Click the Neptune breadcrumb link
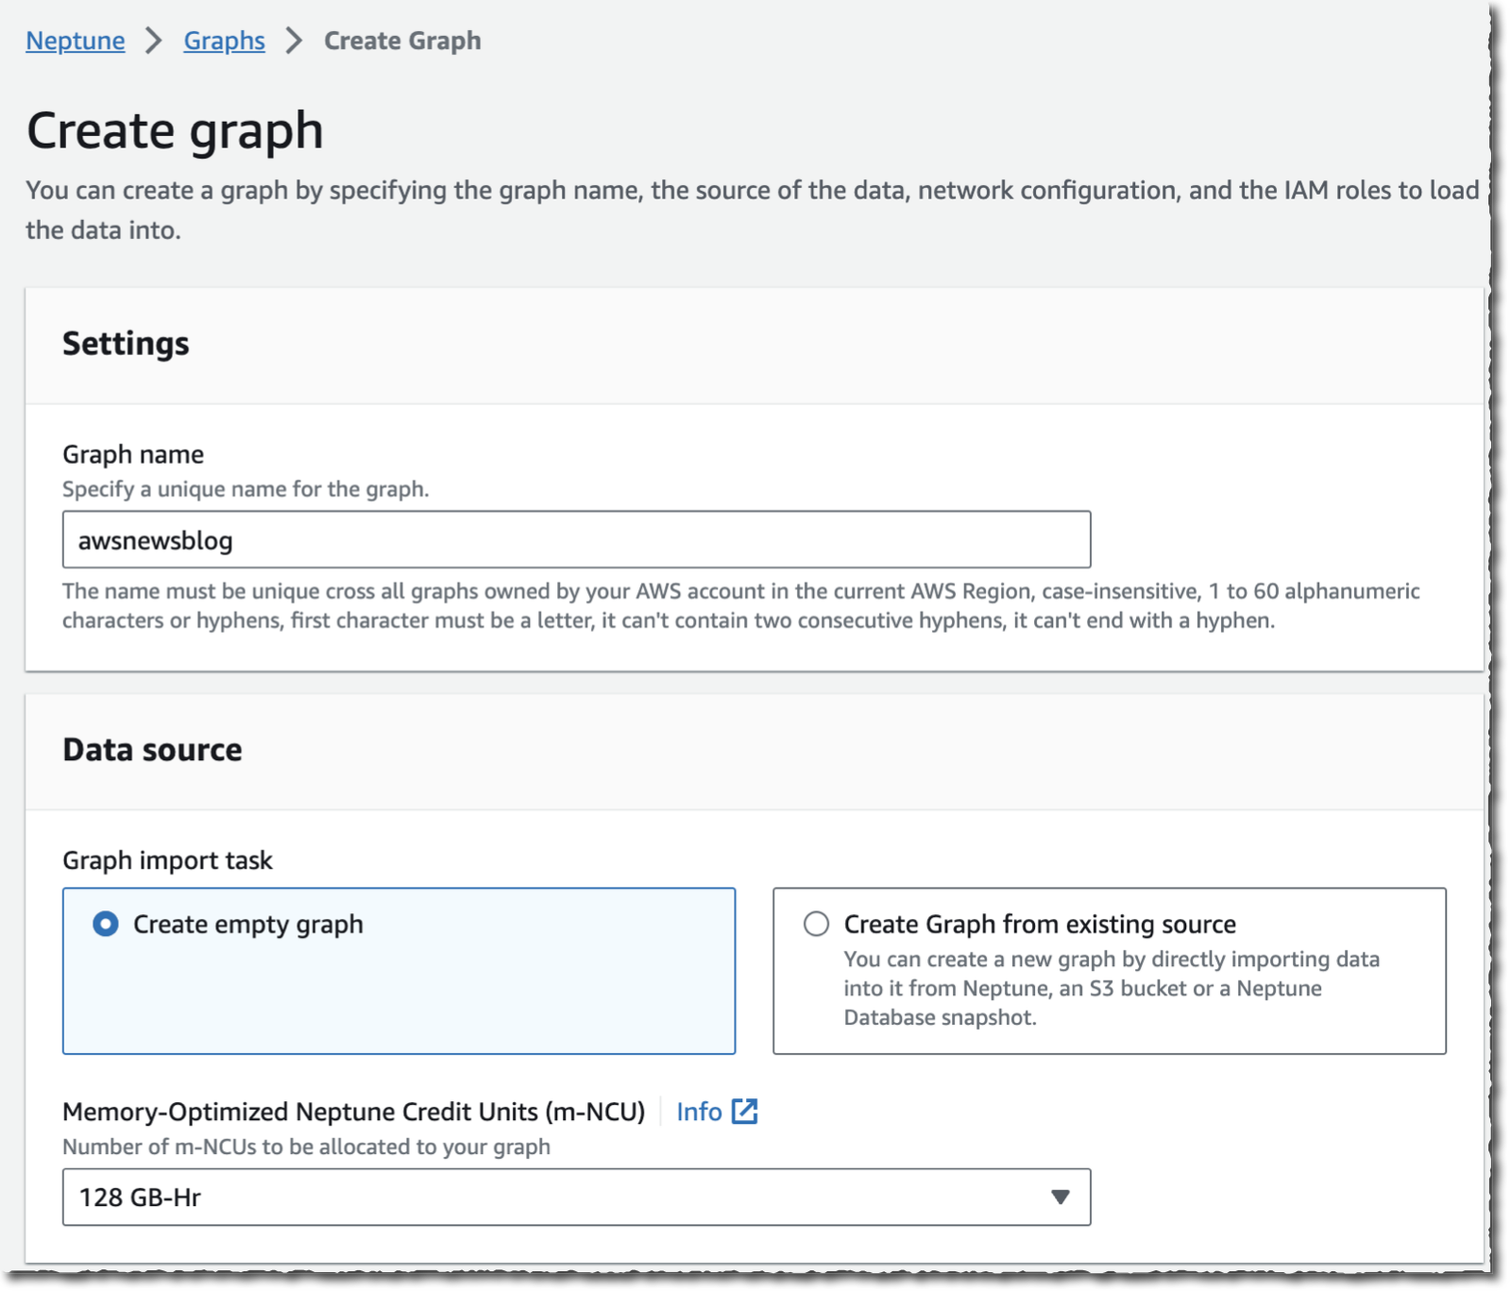The height and width of the screenshot is (1292, 1511). coord(75,41)
